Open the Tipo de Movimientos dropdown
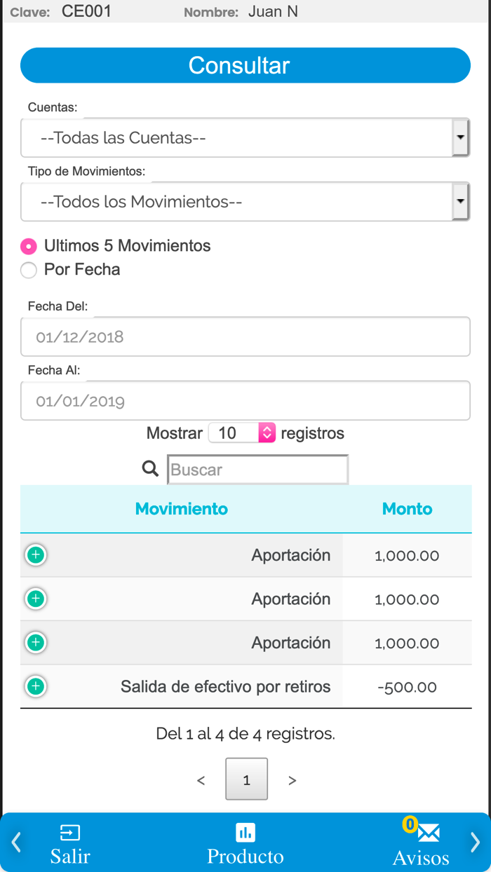This screenshot has height=872, width=491. 245,201
